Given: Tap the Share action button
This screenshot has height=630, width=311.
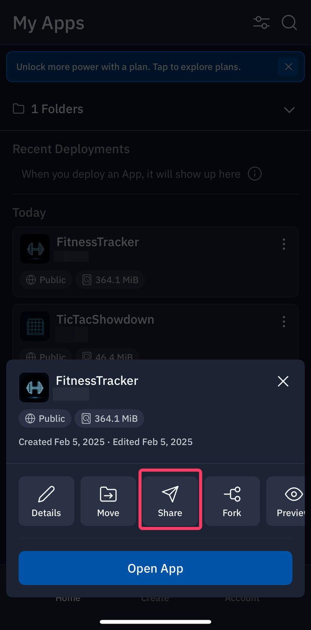Looking at the screenshot, I should coord(170,501).
